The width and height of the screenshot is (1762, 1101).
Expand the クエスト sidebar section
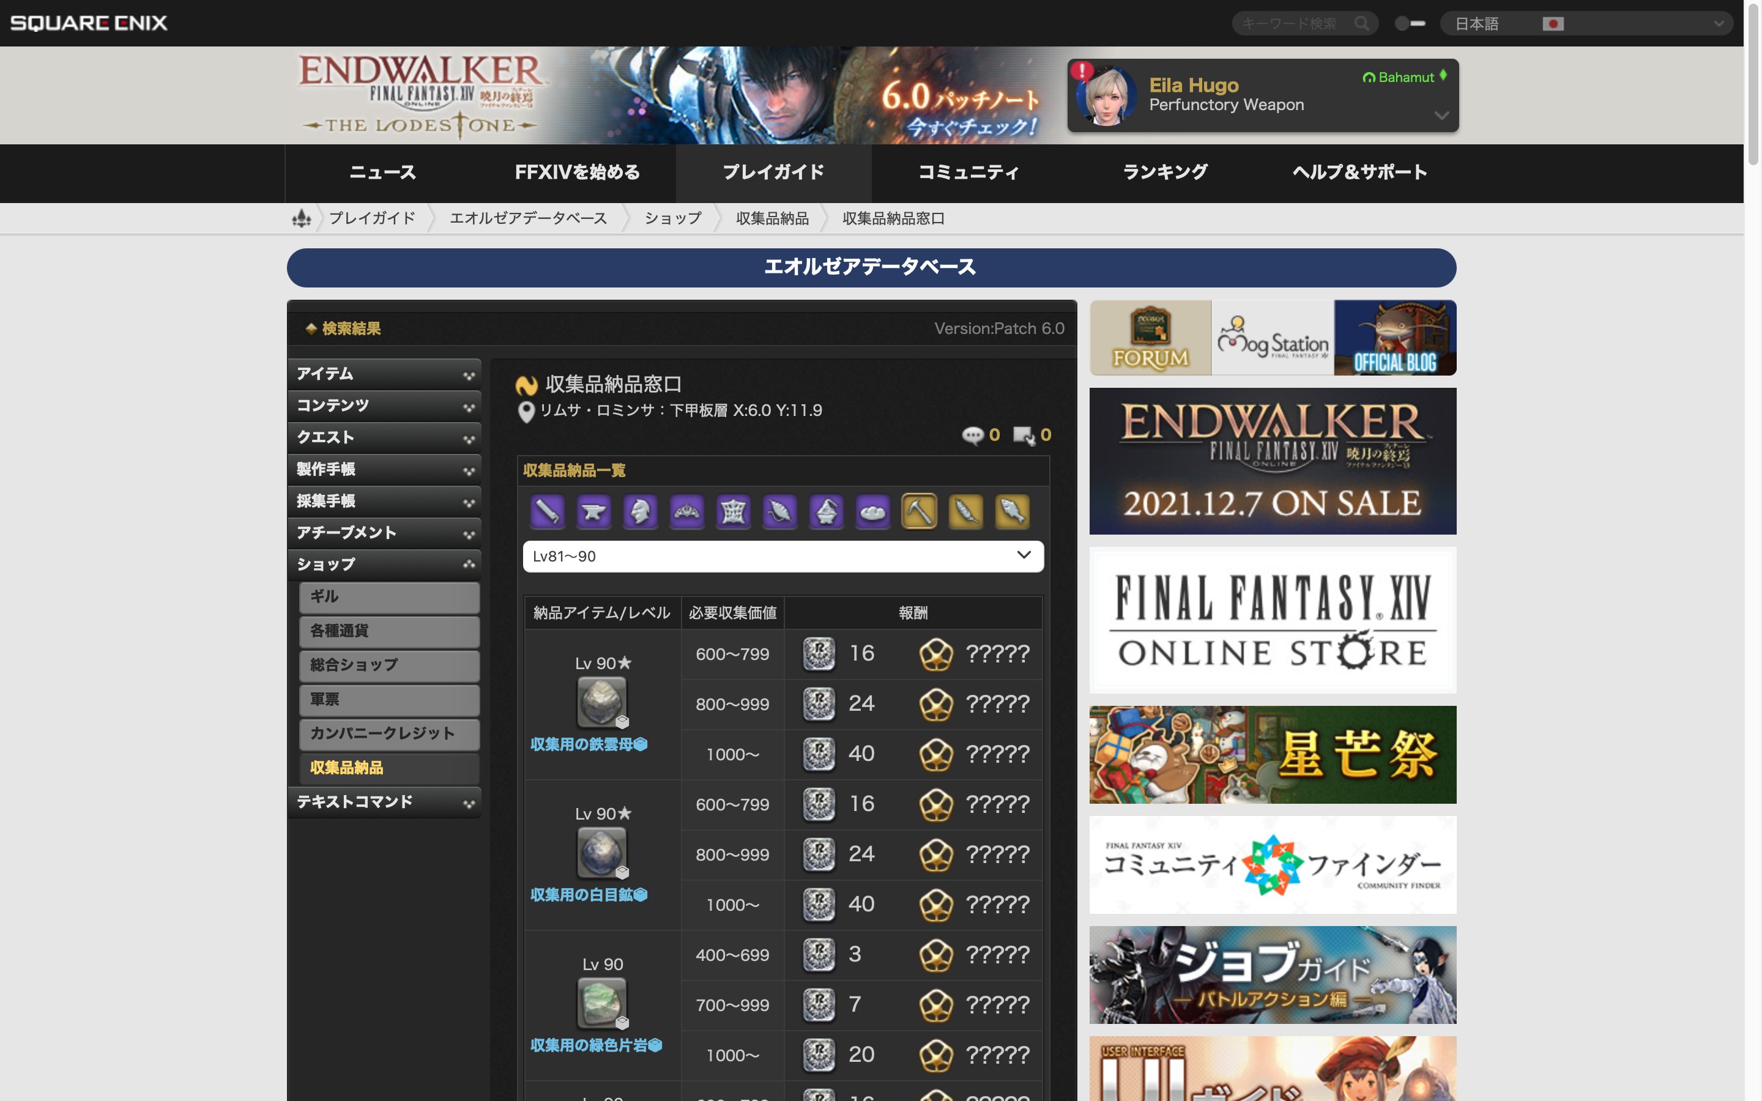[384, 437]
